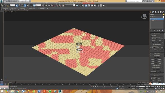Screen dimensions: 165x93
Task: Switch to Modeling ribbon tab
Action: click(6, 8)
